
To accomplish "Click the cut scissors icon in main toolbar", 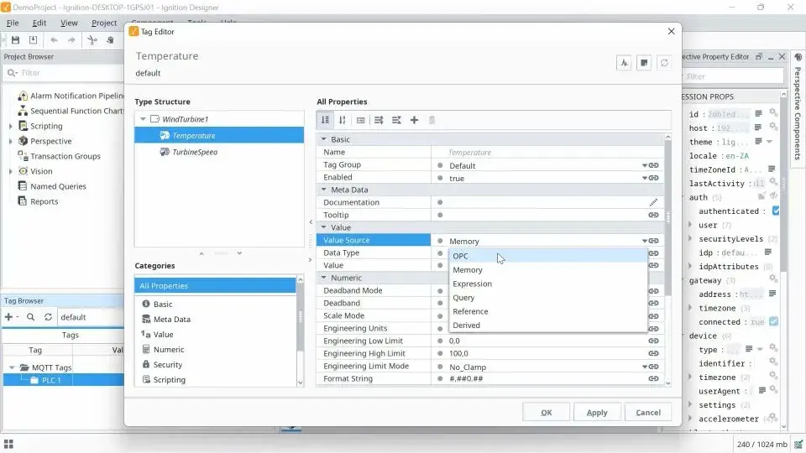I will pos(92,40).
